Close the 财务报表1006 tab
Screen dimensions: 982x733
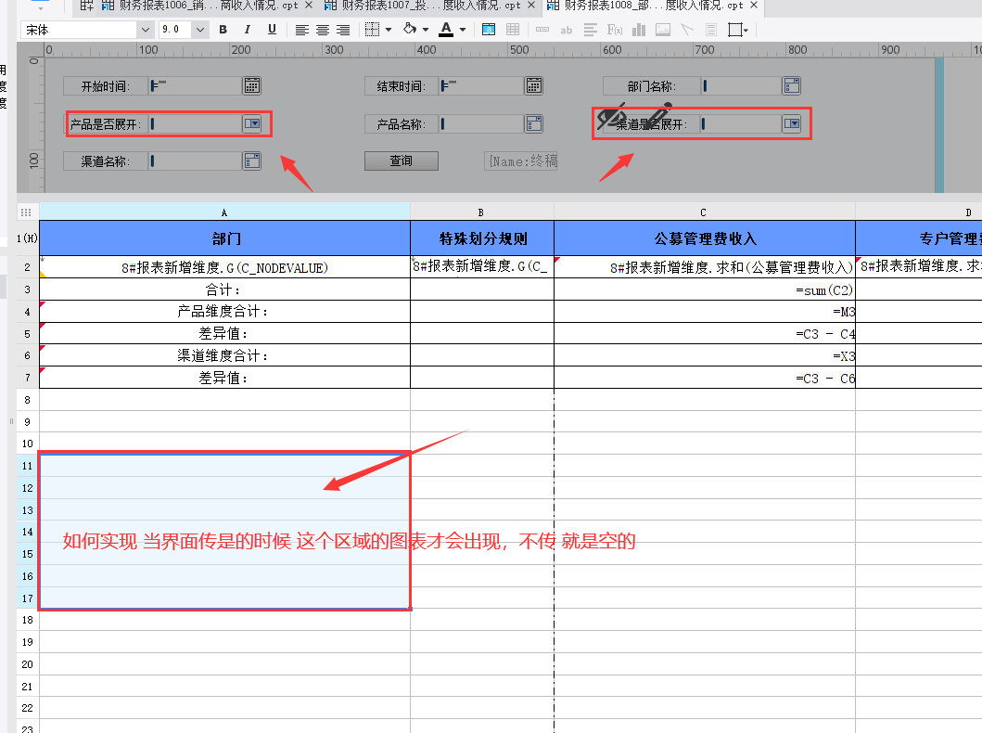(309, 5)
